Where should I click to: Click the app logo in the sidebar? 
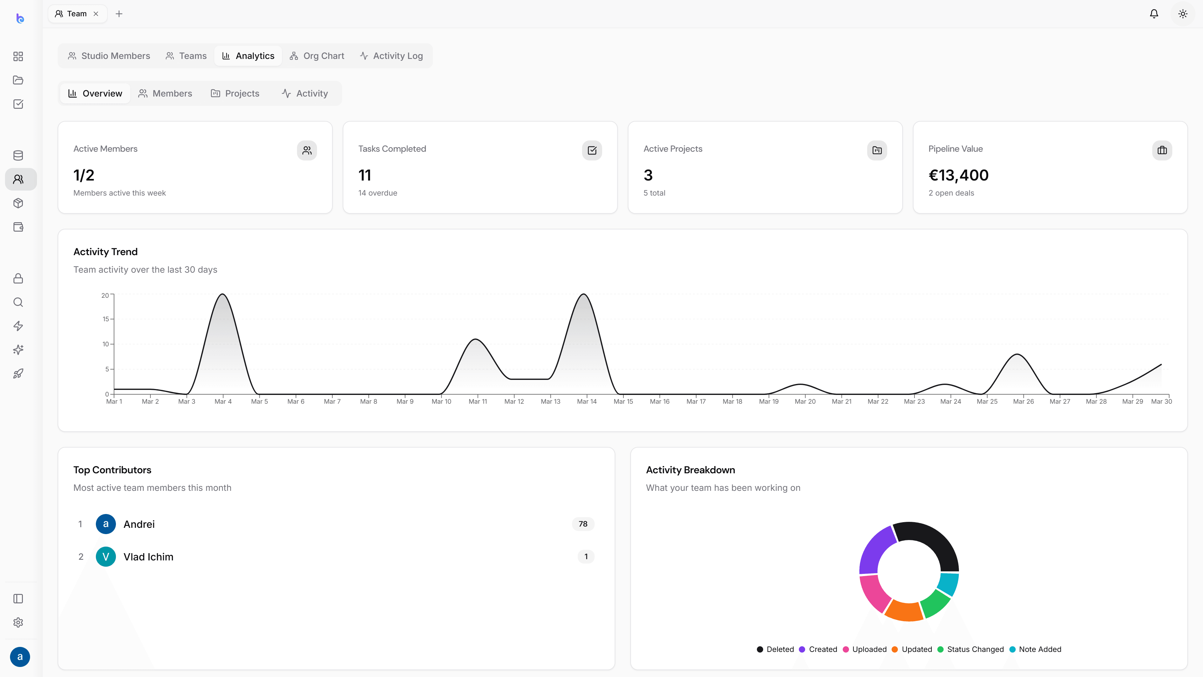pyautogui.click(x=20, y=18)
